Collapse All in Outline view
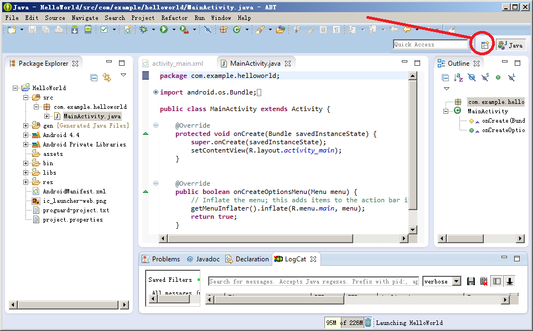Image resolution: width=533 pixels, height=331 pixels. point(446,78)
